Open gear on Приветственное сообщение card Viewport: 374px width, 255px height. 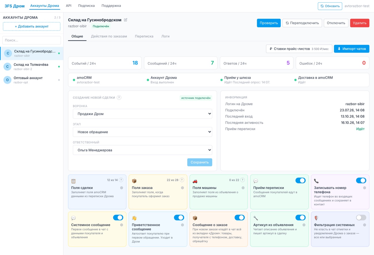[x=182, y=225]
